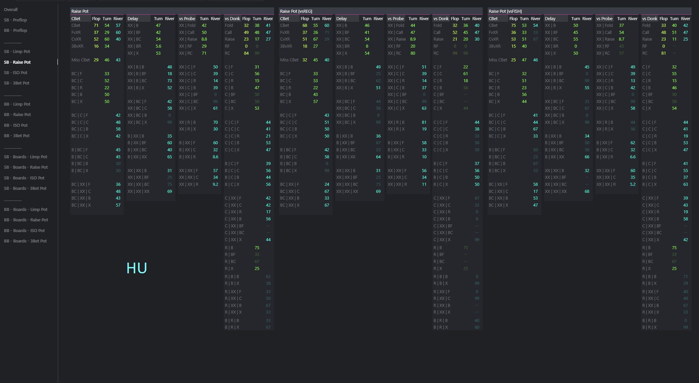Click the SB - Raise Pot active sidebar item
Image resolution: width=699 pixels, height=383 pixels.
[17, 62]
